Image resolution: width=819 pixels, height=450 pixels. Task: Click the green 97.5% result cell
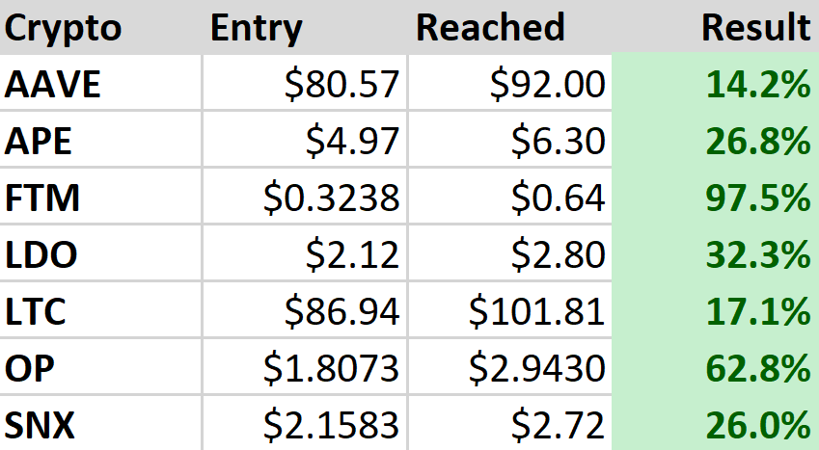tap(757, 199)
